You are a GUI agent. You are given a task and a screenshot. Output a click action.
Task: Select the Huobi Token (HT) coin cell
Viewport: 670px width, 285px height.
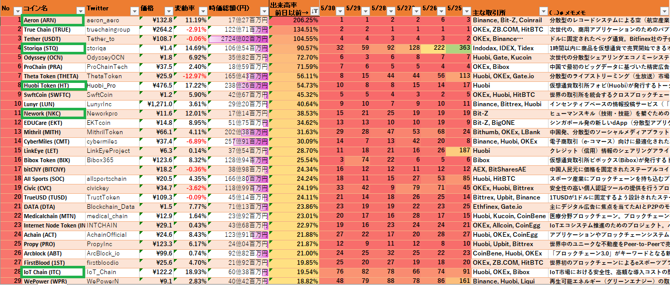53,85
